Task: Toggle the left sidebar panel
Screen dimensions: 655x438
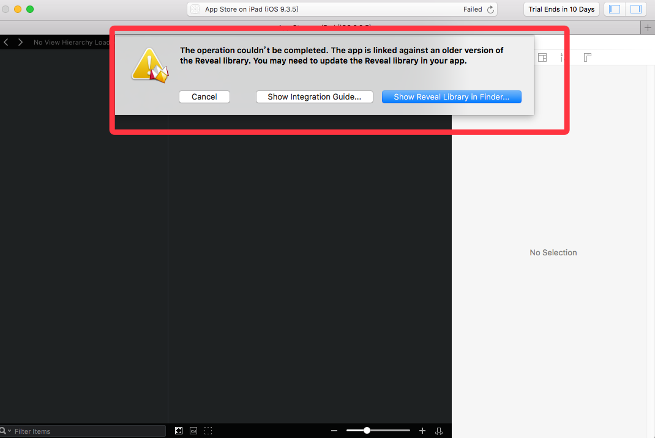Action: click(x=615, y=9)
